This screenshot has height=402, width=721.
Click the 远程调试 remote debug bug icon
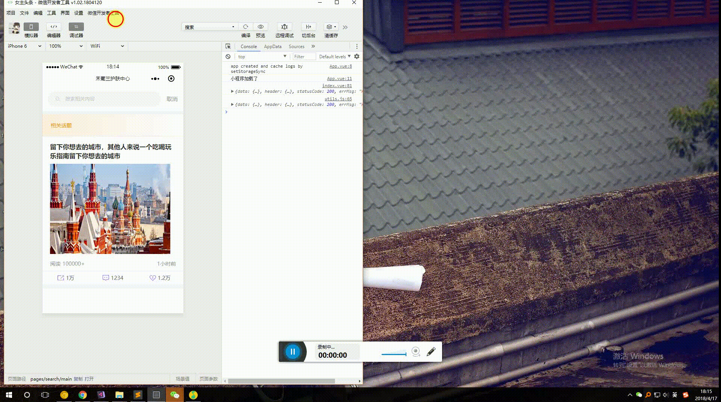coord(285,27)
